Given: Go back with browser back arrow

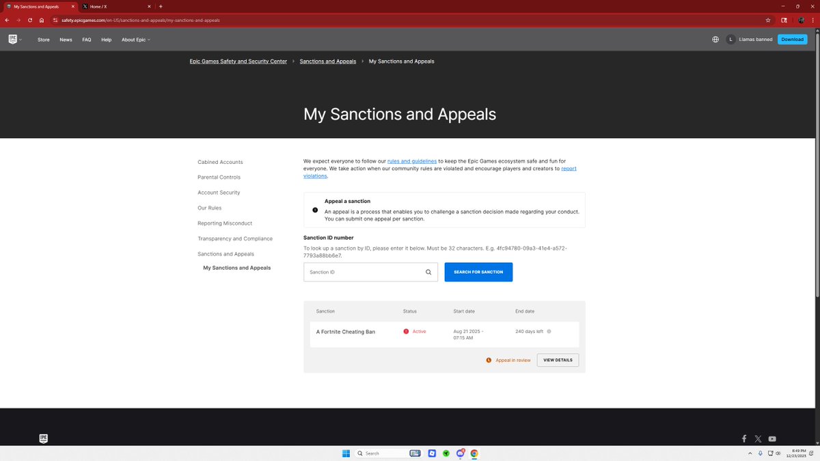Looking at the screenshot, I should pos(7,20).
